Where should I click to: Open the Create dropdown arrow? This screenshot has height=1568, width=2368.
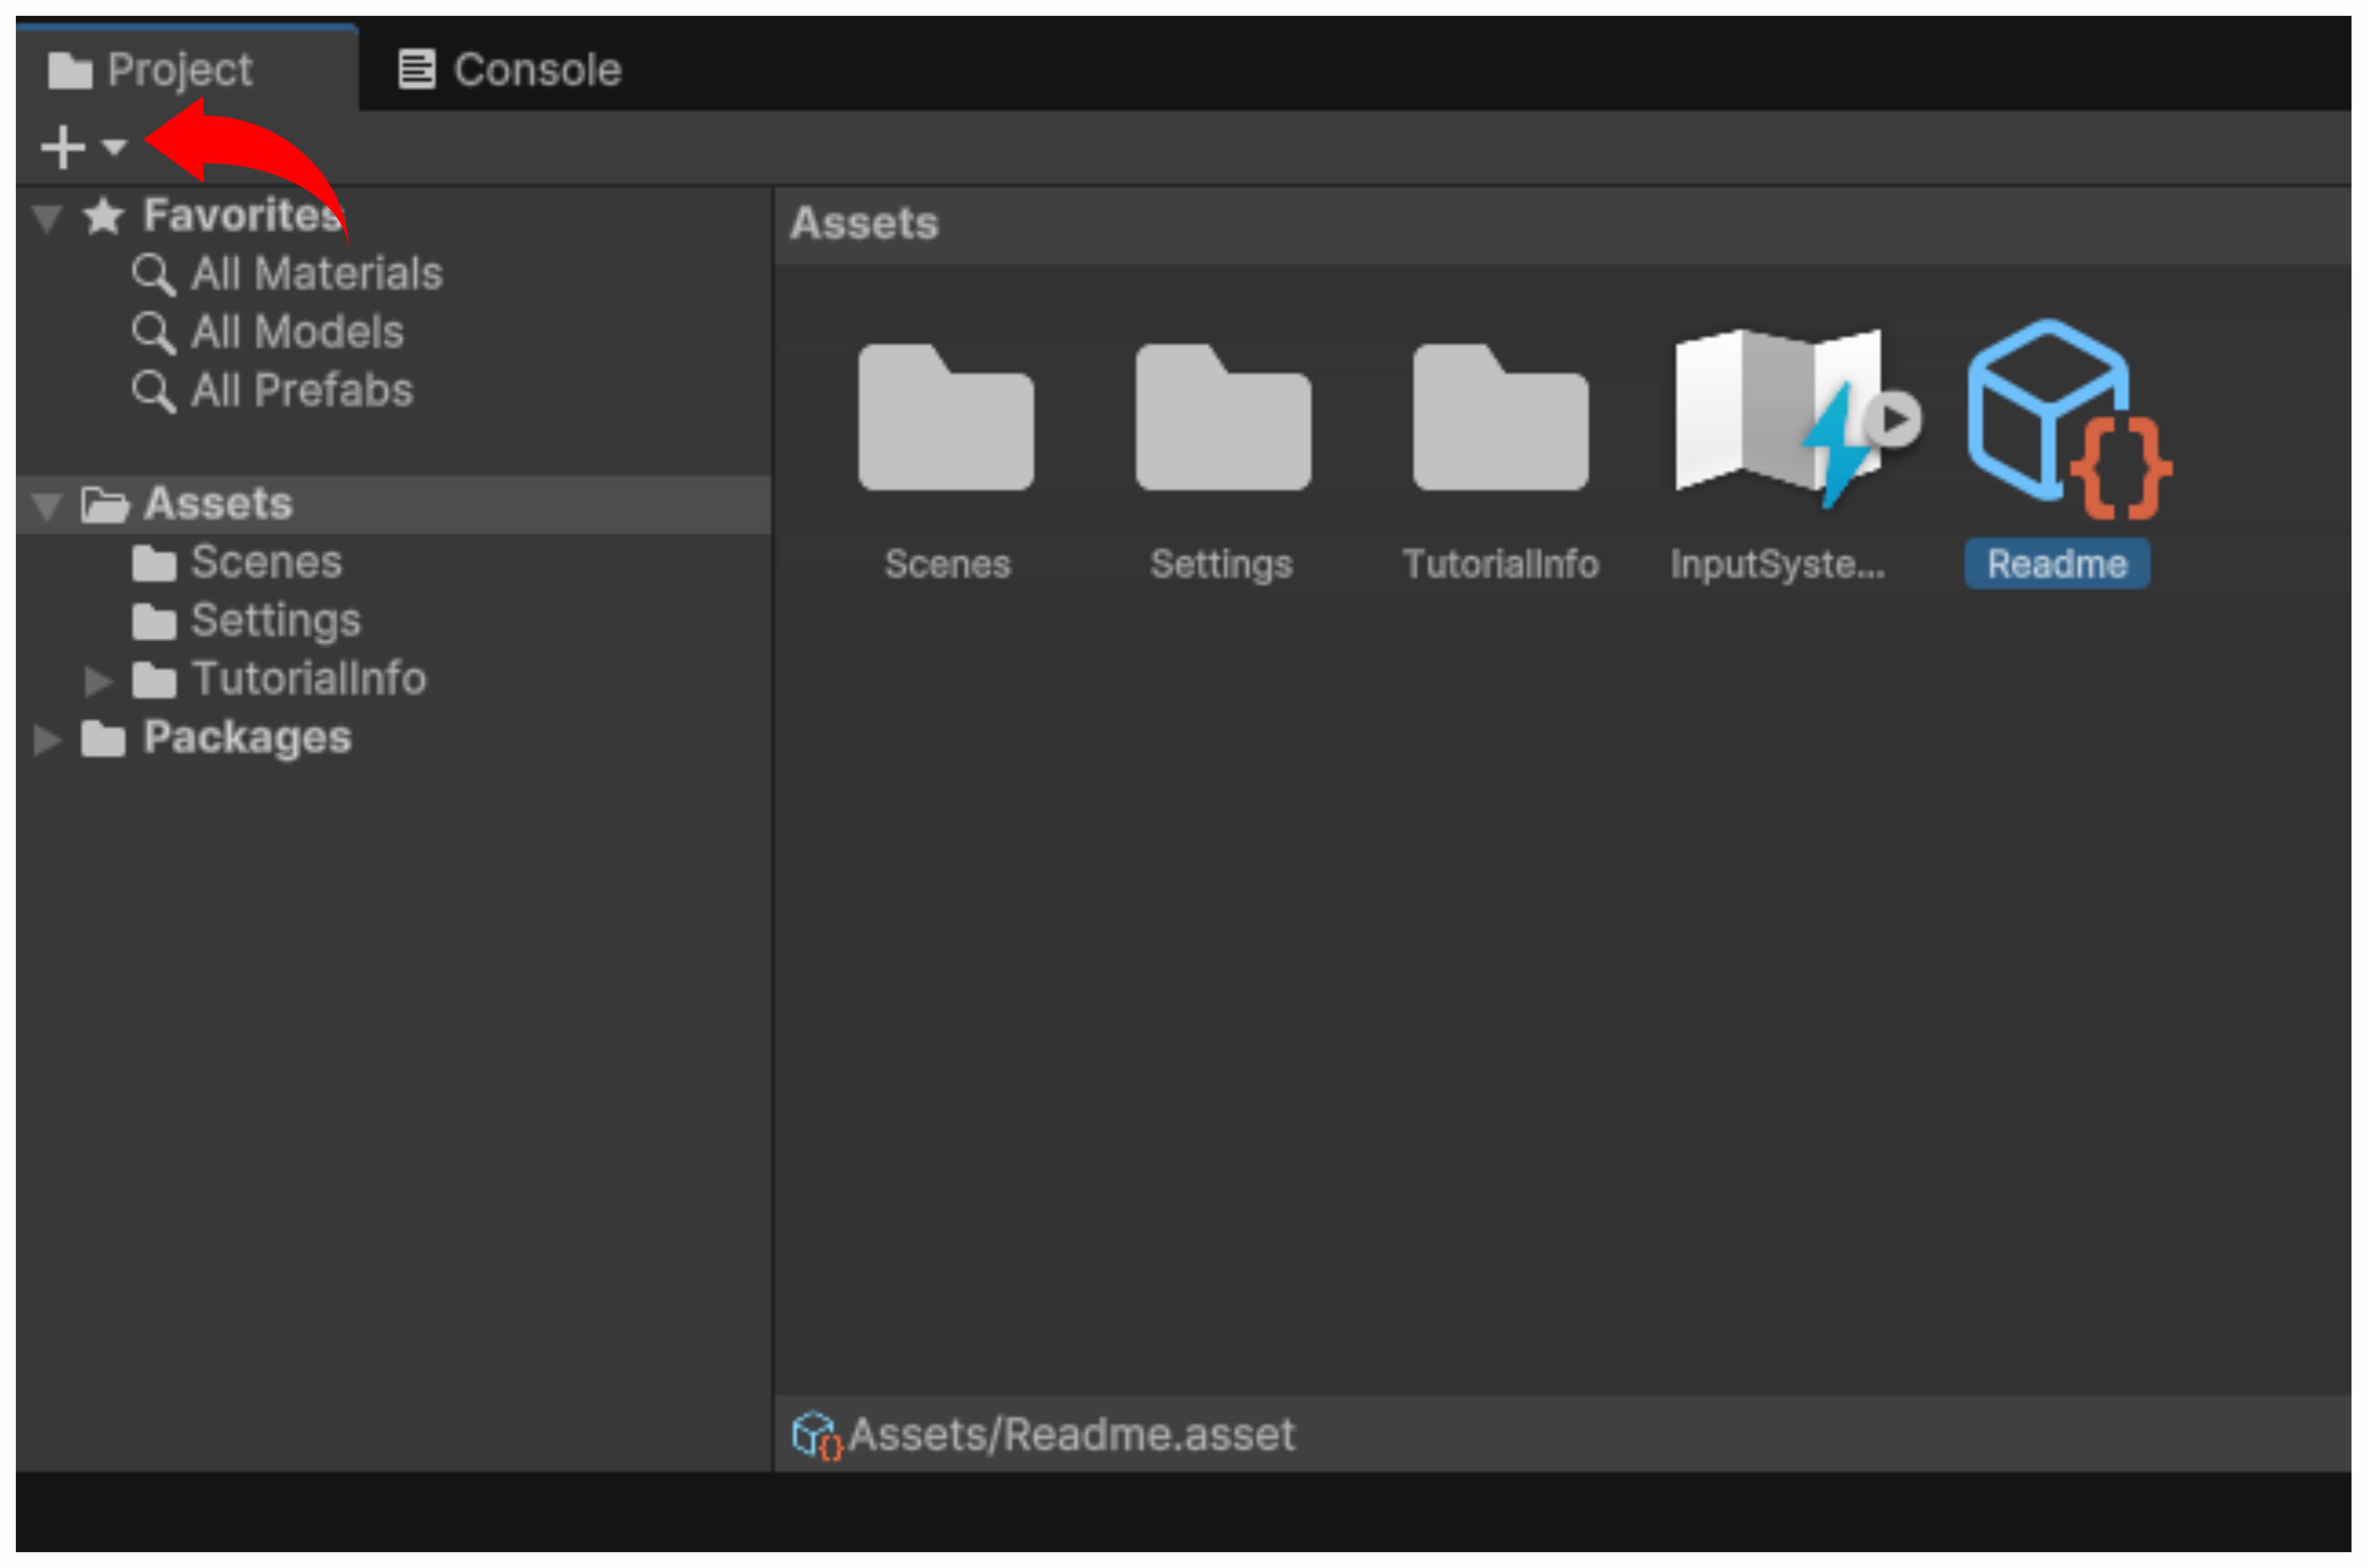114,147
